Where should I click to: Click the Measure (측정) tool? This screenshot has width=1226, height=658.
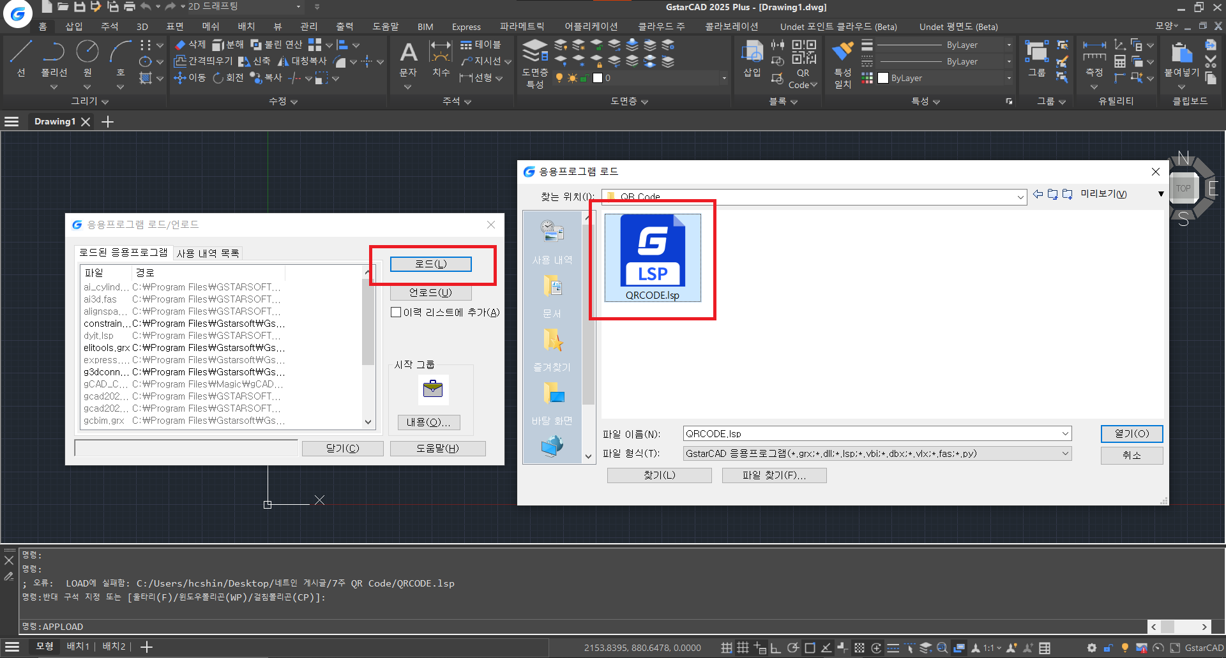[x=1094, y=59]
